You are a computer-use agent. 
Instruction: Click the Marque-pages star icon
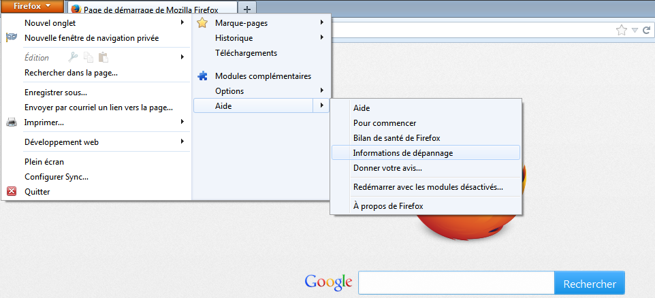202,23
